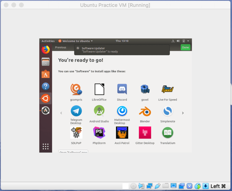
Task: Select the Simplenote app icon
Action: coord(168,111)
